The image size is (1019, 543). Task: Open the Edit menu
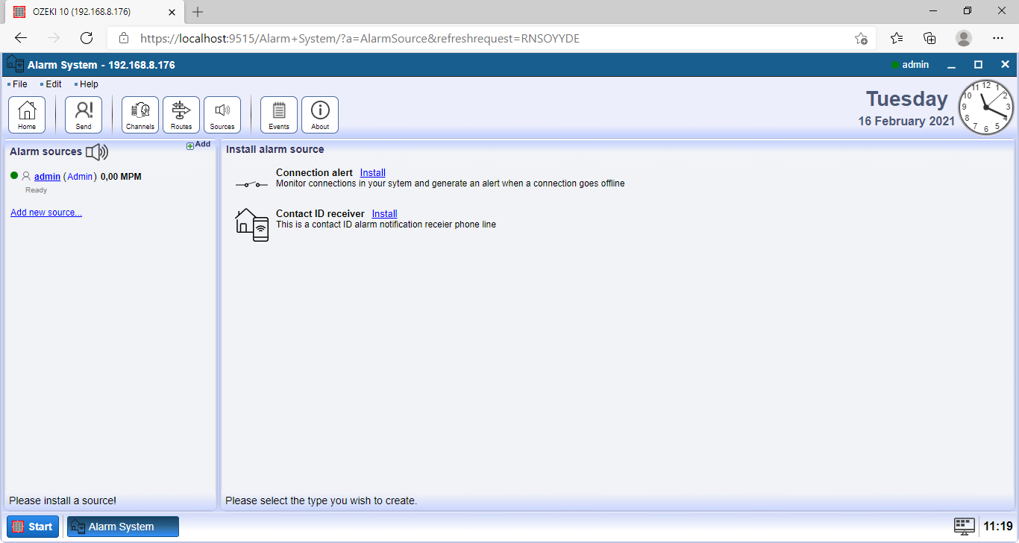pyautogui.click(x=53, y=84)
